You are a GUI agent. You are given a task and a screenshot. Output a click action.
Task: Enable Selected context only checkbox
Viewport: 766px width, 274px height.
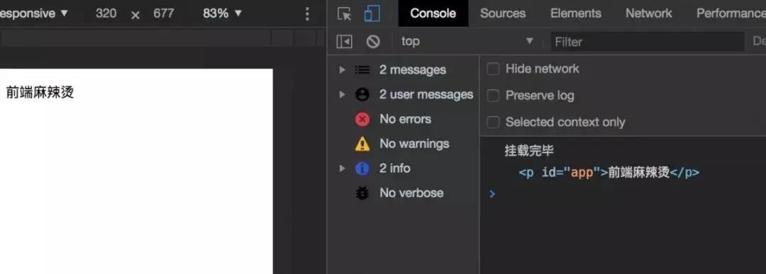point(494,122)
